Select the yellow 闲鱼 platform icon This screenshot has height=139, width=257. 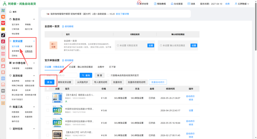tap(3, 29)
